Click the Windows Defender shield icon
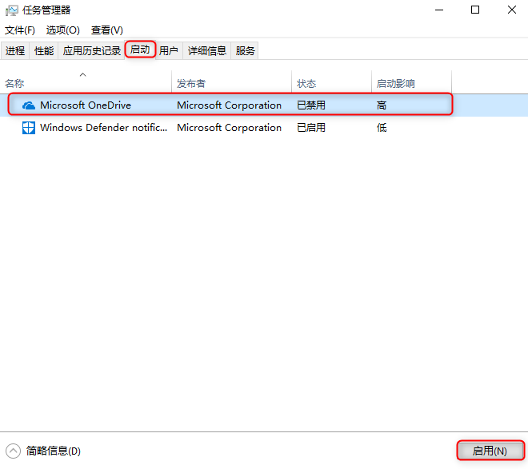The width and height of the screenshot is (528, 469). pos(29,128)
